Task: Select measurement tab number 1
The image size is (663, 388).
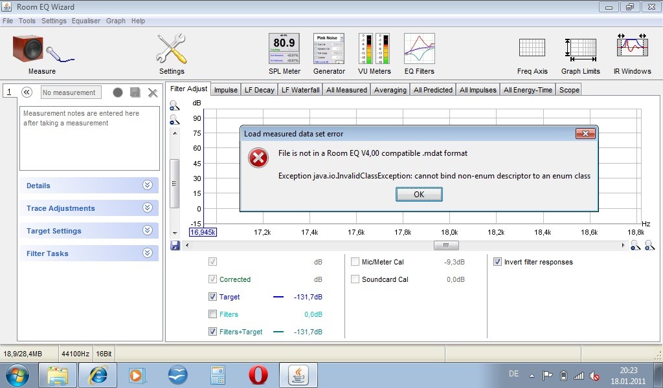Action: click(9, 92)
